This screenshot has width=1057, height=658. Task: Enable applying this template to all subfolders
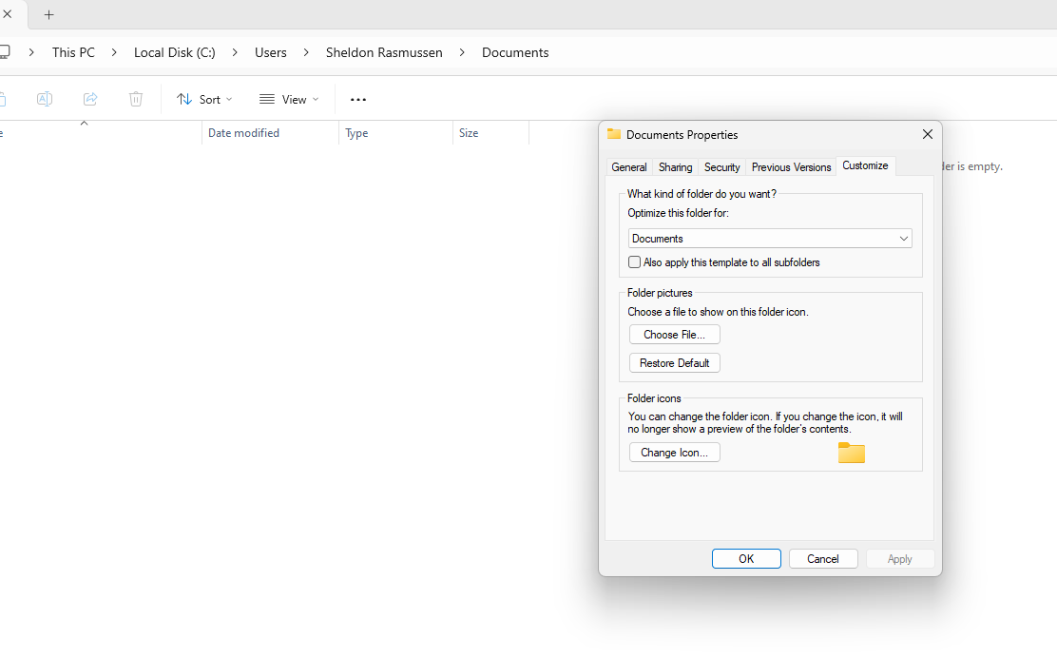pos(634,261)
